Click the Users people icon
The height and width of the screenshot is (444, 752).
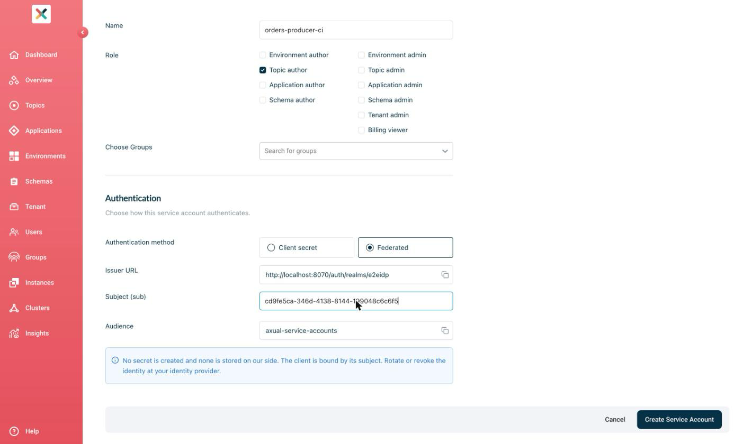(x=14, y=232)
